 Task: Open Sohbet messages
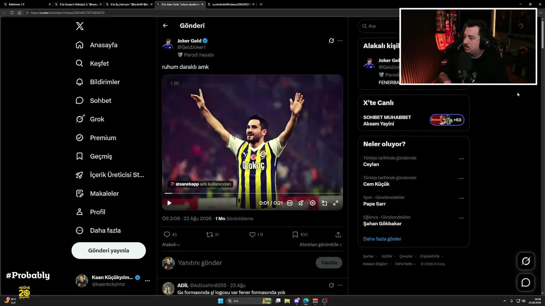[93, 101]
